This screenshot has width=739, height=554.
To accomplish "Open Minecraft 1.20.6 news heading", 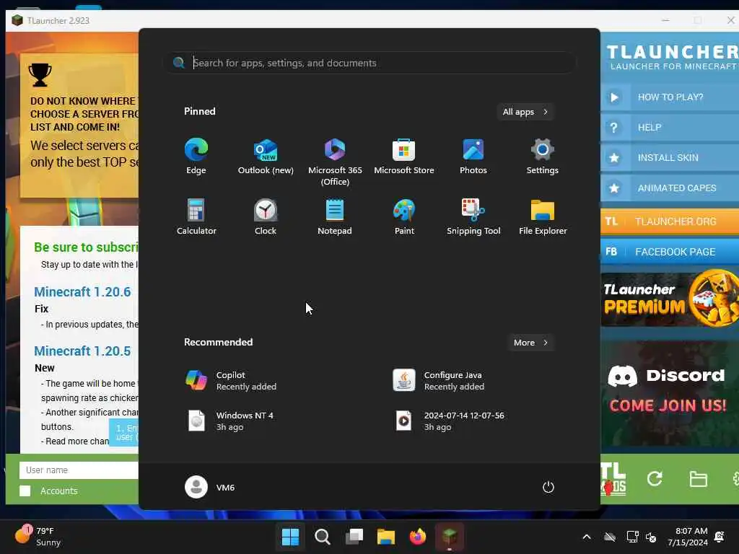I will point(82,292).
